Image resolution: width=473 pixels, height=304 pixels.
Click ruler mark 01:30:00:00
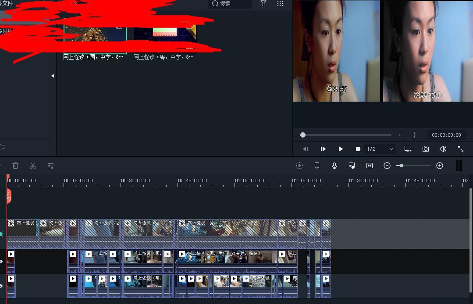point(363,180)
